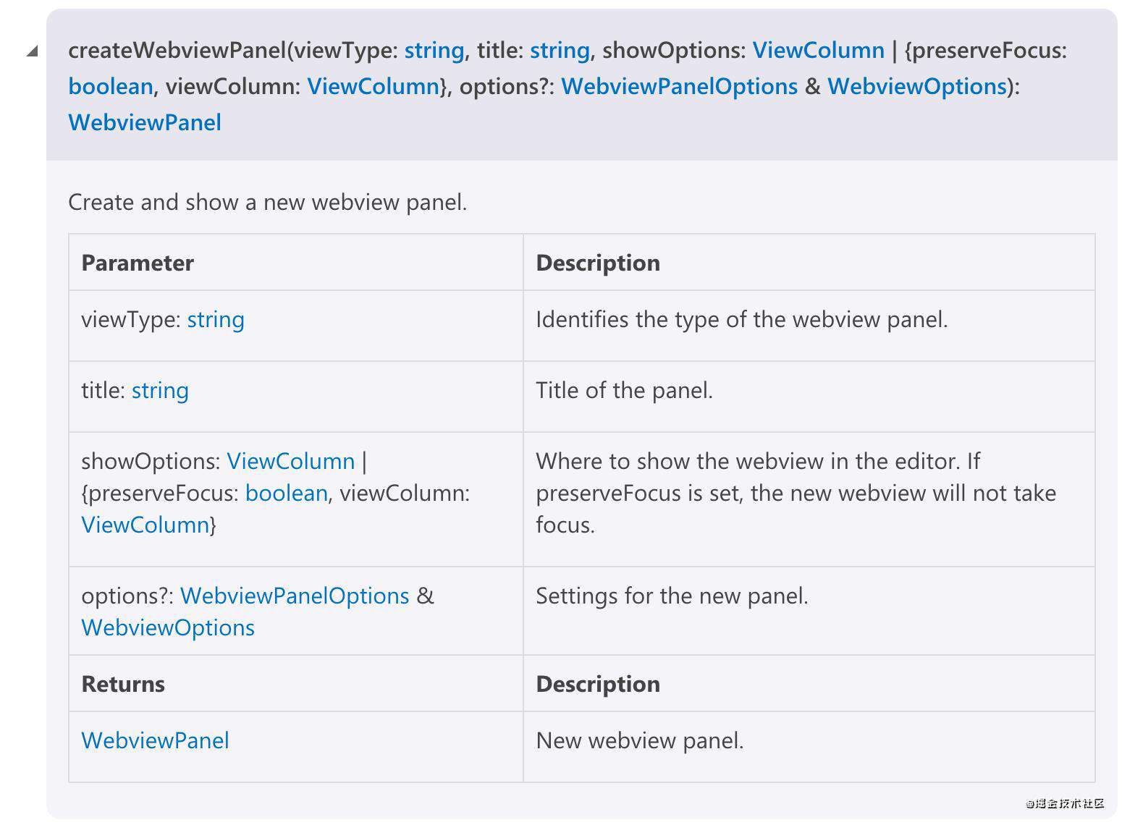Click the "Description" header beside Parameter
Image resolution: width=1122 pixels, height=825 pixels.
(x=598, y=263)
